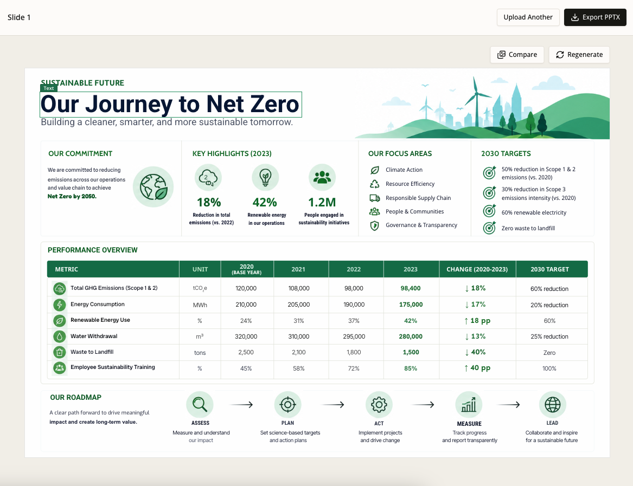The height and width of the screenshot is (486, 633).
Task: Click the CO2 cloud icon above 18%
Action: coord(208,177)
